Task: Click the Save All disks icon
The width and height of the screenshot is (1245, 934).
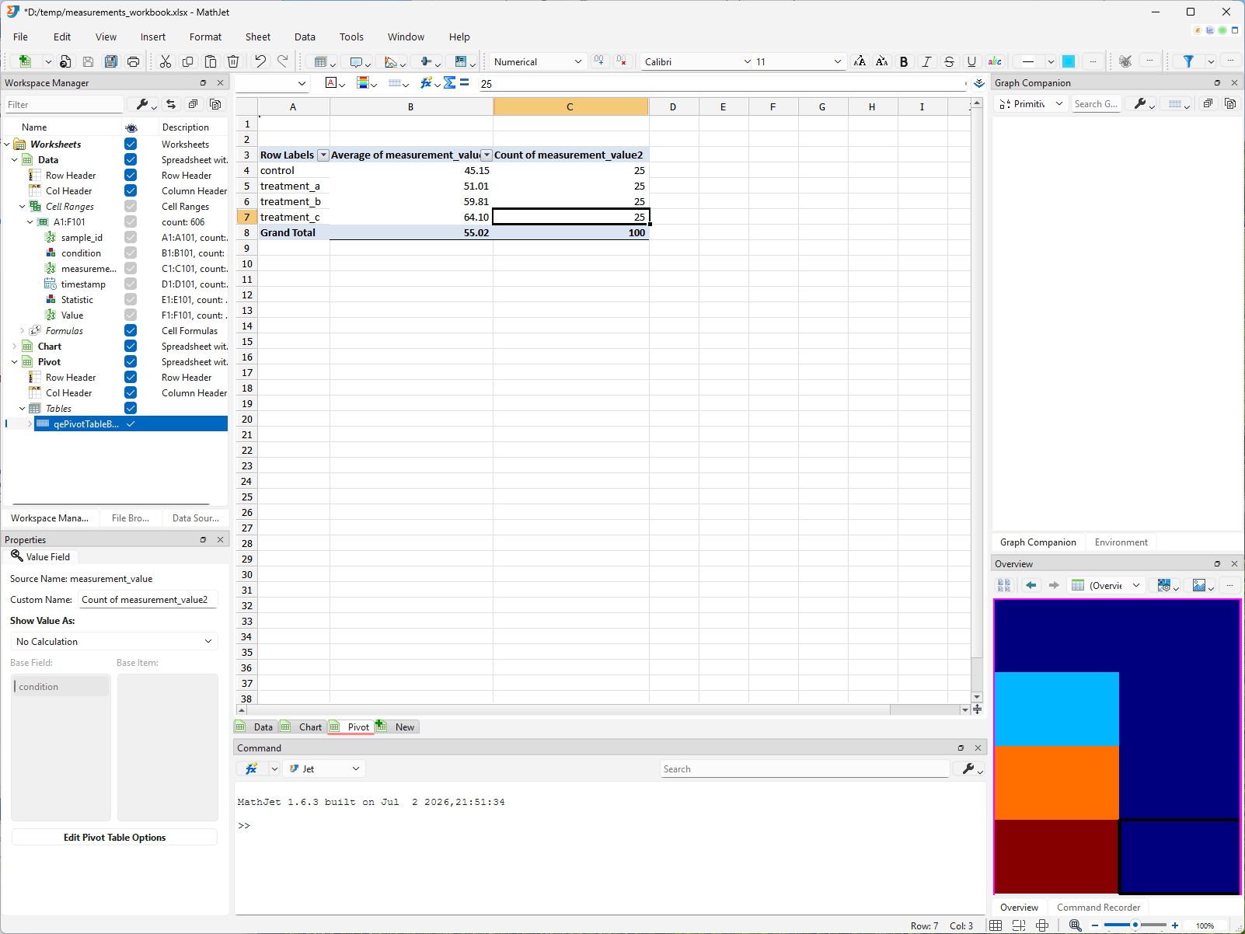Action: point(111,61)
